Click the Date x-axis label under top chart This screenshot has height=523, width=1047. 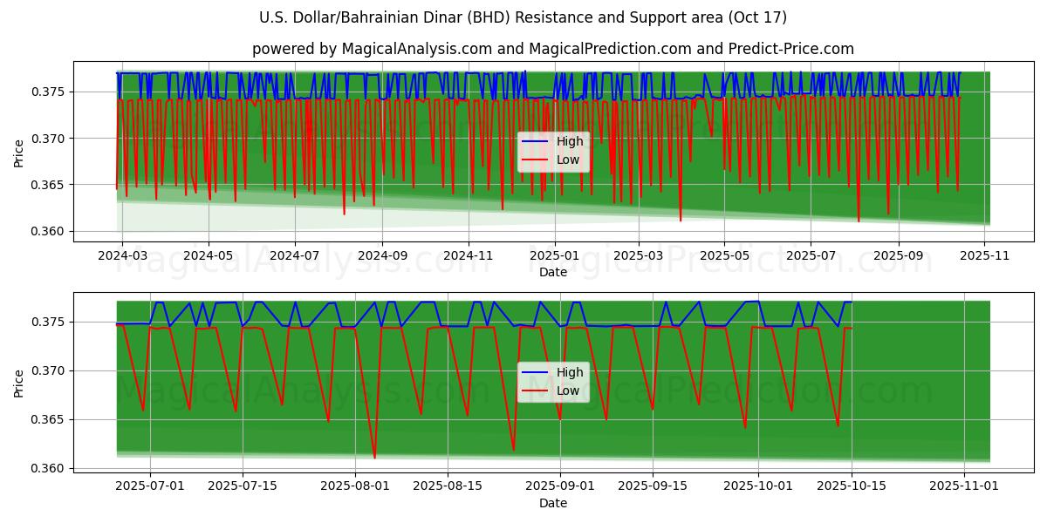point(552,272)
